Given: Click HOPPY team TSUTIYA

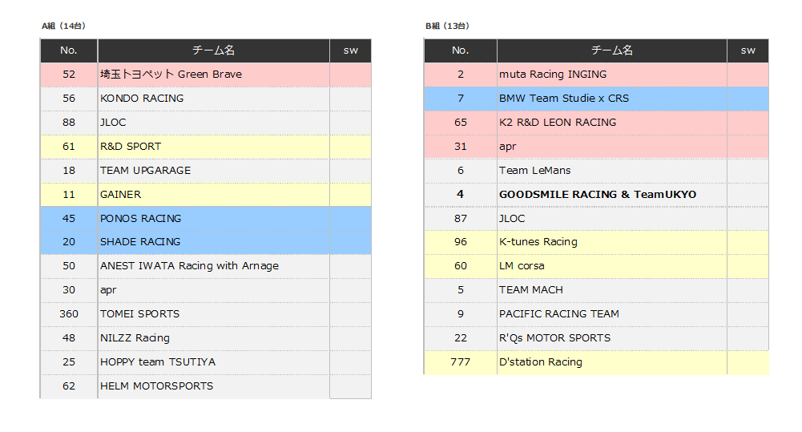Looking at the screenshot, I should pyautogui.click(x=157, y=362).
